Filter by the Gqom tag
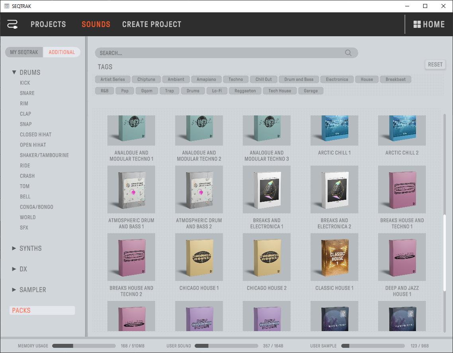Screen dimensions: 453x353 [147, 91]
